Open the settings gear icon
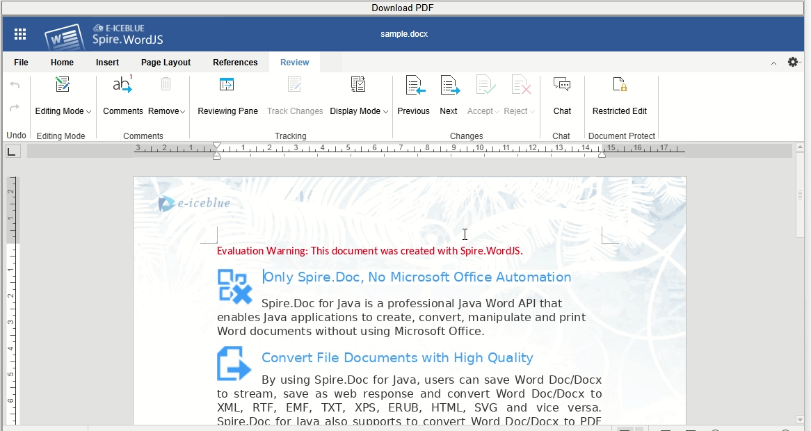The height and width of the screenshot is (431, 811). pyautogui.click(x=792, y=62)
